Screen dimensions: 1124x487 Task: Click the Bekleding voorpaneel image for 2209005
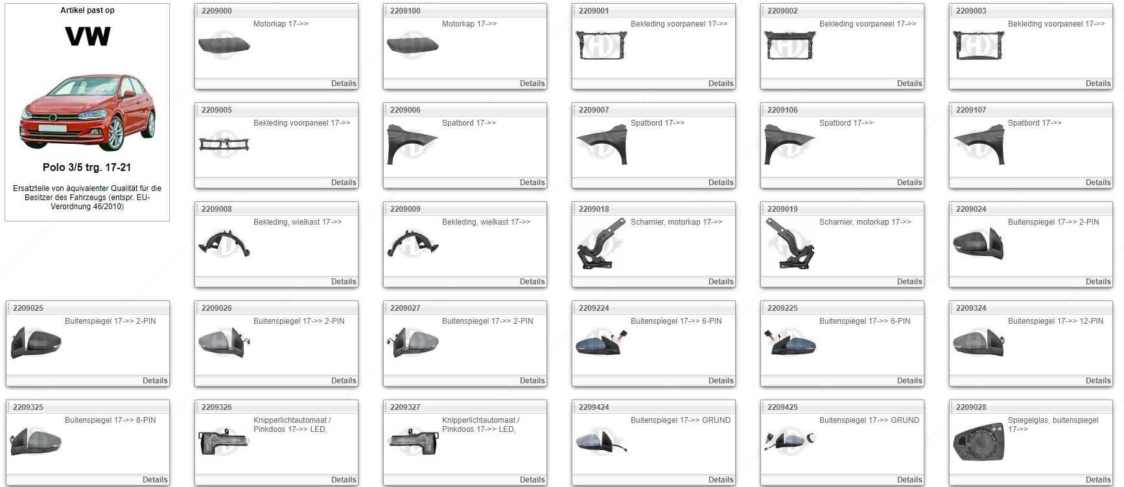pos(224,144)
